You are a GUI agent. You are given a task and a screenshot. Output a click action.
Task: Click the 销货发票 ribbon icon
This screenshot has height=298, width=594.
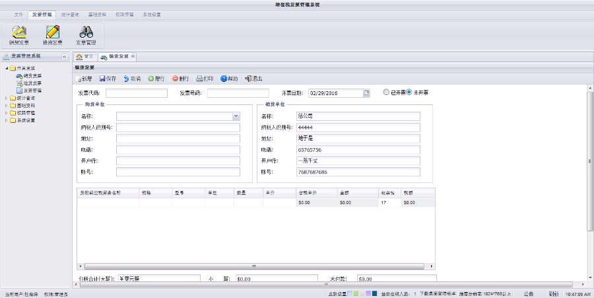point(19,32)
